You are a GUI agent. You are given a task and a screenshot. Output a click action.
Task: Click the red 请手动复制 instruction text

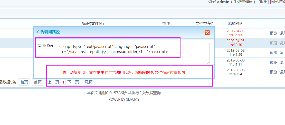[x=123, y=73]
